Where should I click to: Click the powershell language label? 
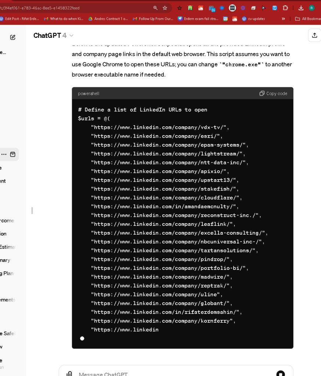point(89,94)
